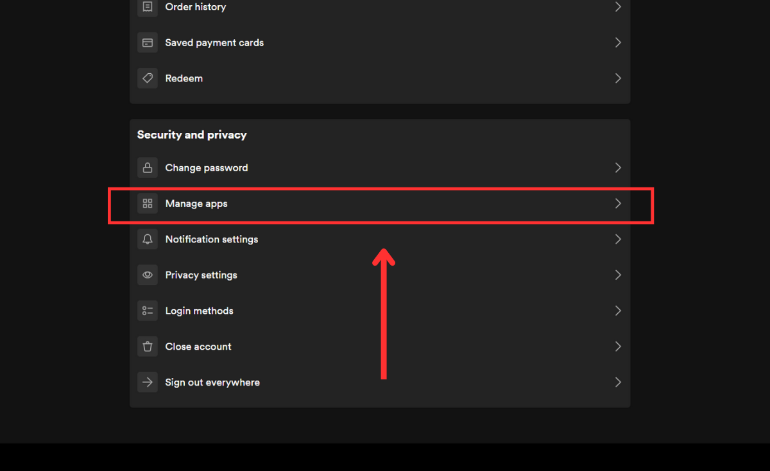Viewport: 770px width, 471px height.
Task: Open the Redeem option label
Action: pos(184,78)
